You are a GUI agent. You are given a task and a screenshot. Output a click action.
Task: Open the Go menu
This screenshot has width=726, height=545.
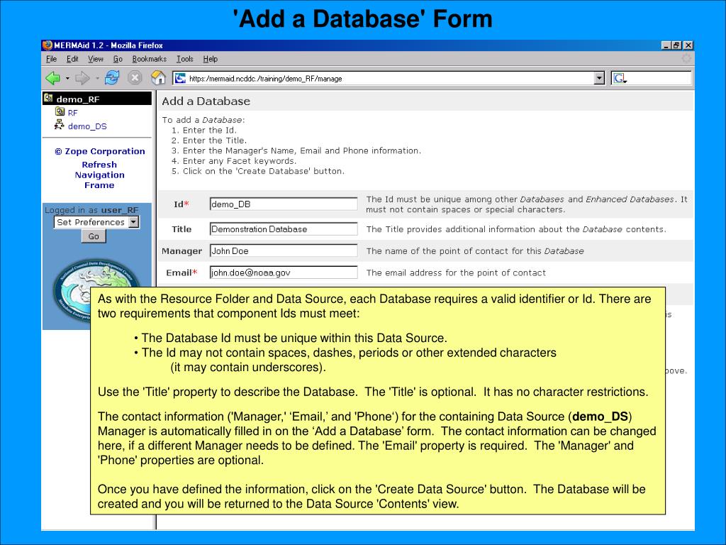[x=118, y=59]
